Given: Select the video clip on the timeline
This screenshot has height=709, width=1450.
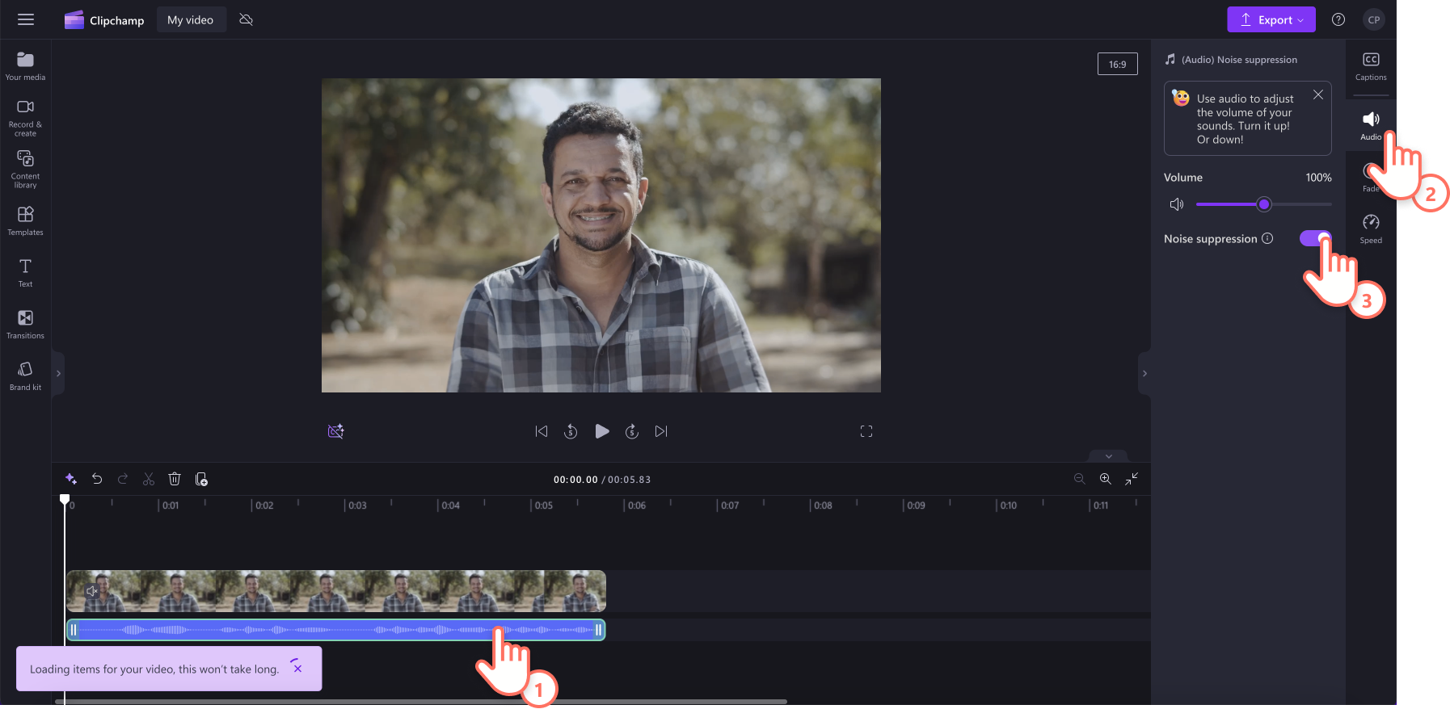Looking at the screenshot, I should 335,591.
